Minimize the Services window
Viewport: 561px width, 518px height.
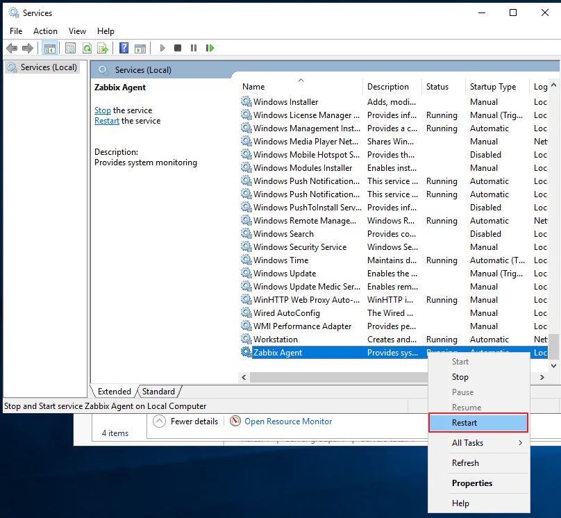click(x=482, y=13)
